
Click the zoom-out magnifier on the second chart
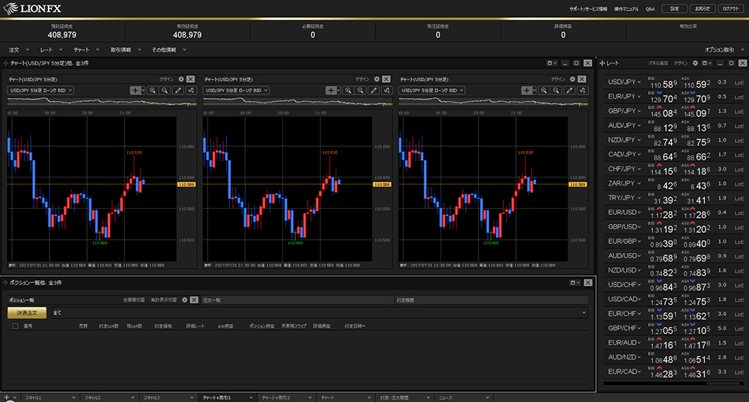[x=360, y=90]
